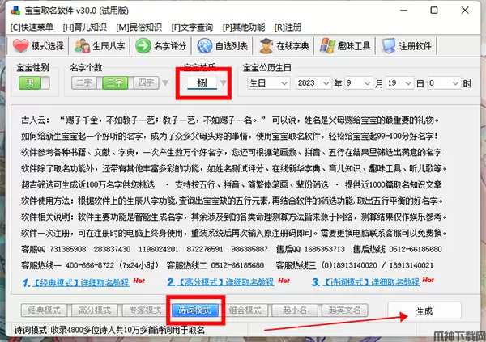Click the 客服热线一 400-666-8722 text
The width and height of the screenshot is (486, 342).
point(90,265)
